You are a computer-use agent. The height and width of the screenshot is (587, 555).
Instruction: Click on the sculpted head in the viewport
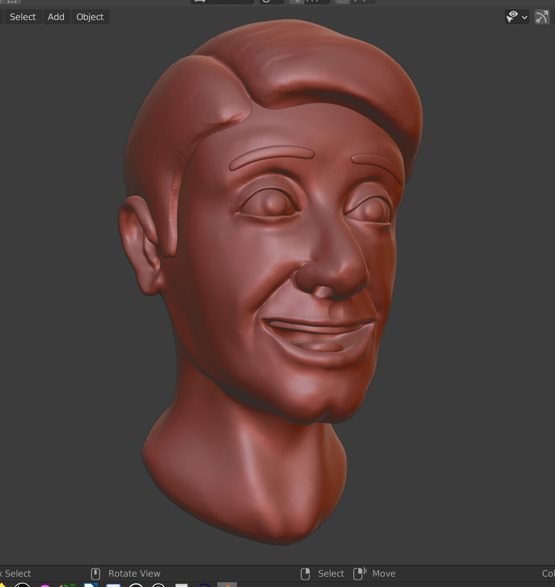[271, 244]
